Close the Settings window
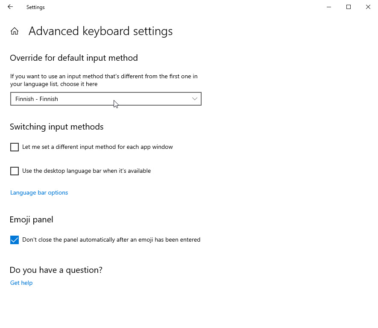 click(368, 7)
